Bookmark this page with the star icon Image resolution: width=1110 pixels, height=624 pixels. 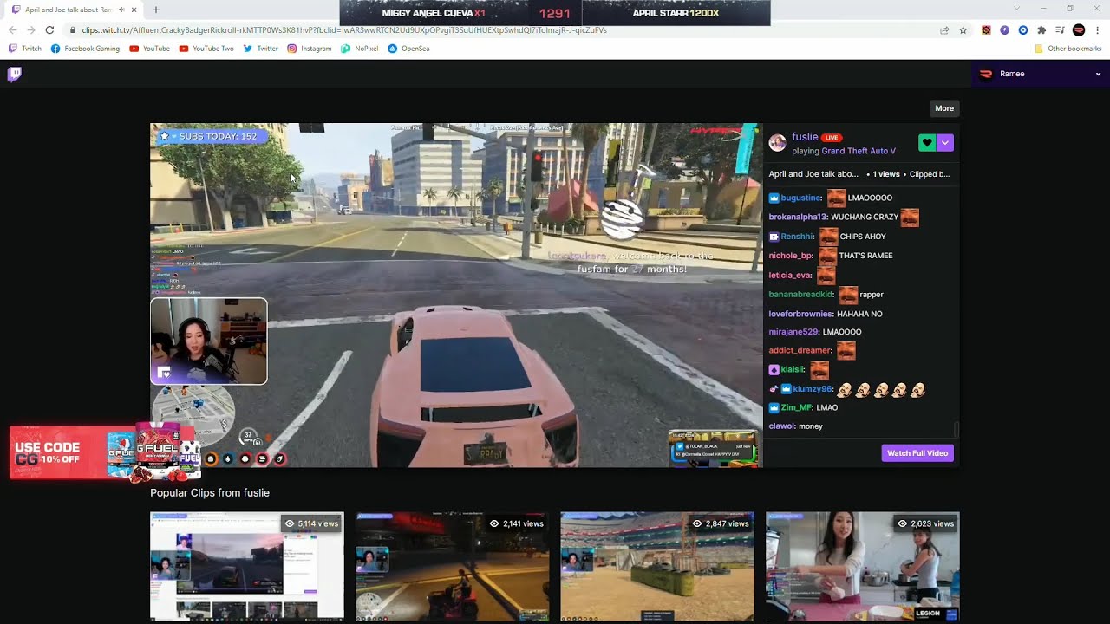[963, 30]
